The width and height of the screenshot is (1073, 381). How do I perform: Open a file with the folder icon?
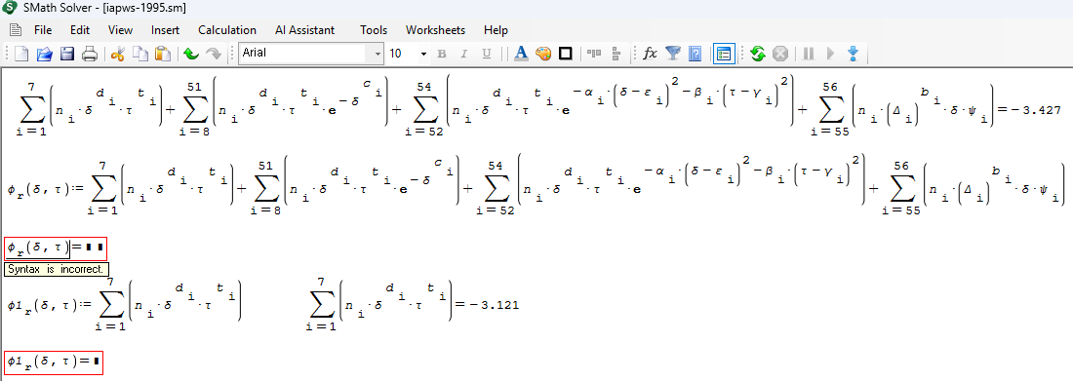45,54
